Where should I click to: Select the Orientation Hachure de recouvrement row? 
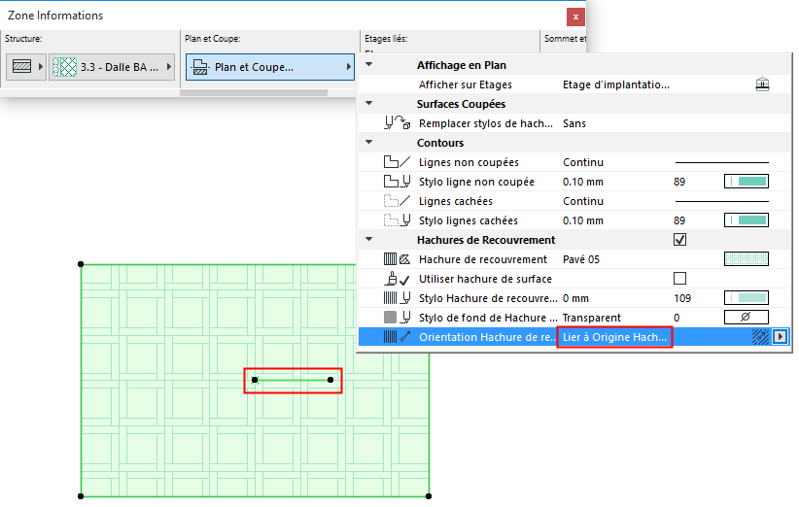tap(574, 336)
